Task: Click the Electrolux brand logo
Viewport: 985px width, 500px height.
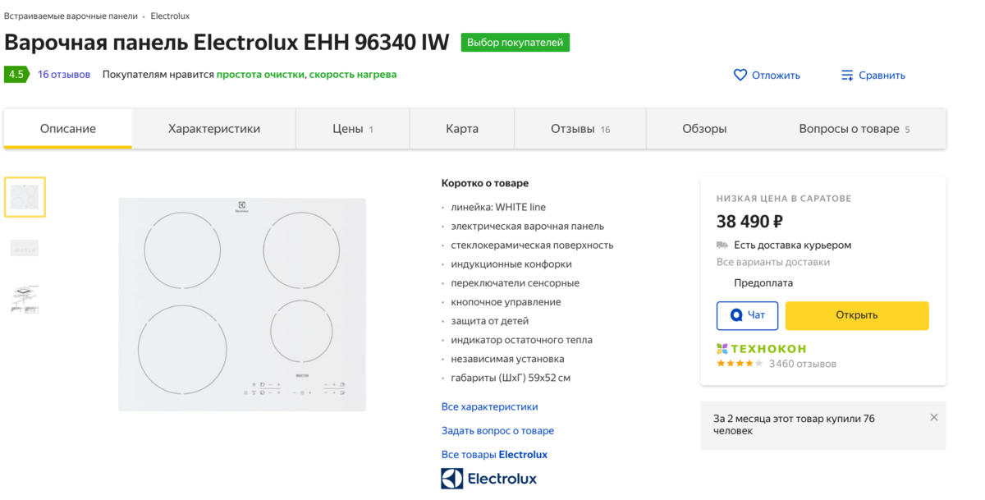Action: (x=489, y=479)
